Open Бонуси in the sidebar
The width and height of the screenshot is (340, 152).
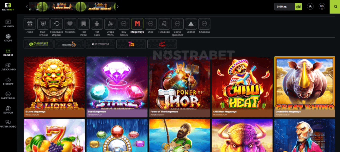pyautogui.click(x=8, y=110)
